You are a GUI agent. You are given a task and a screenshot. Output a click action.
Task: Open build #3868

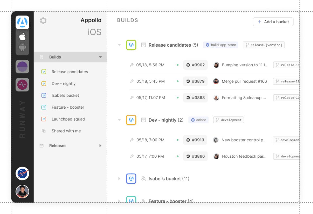click(x=195, y=98)
